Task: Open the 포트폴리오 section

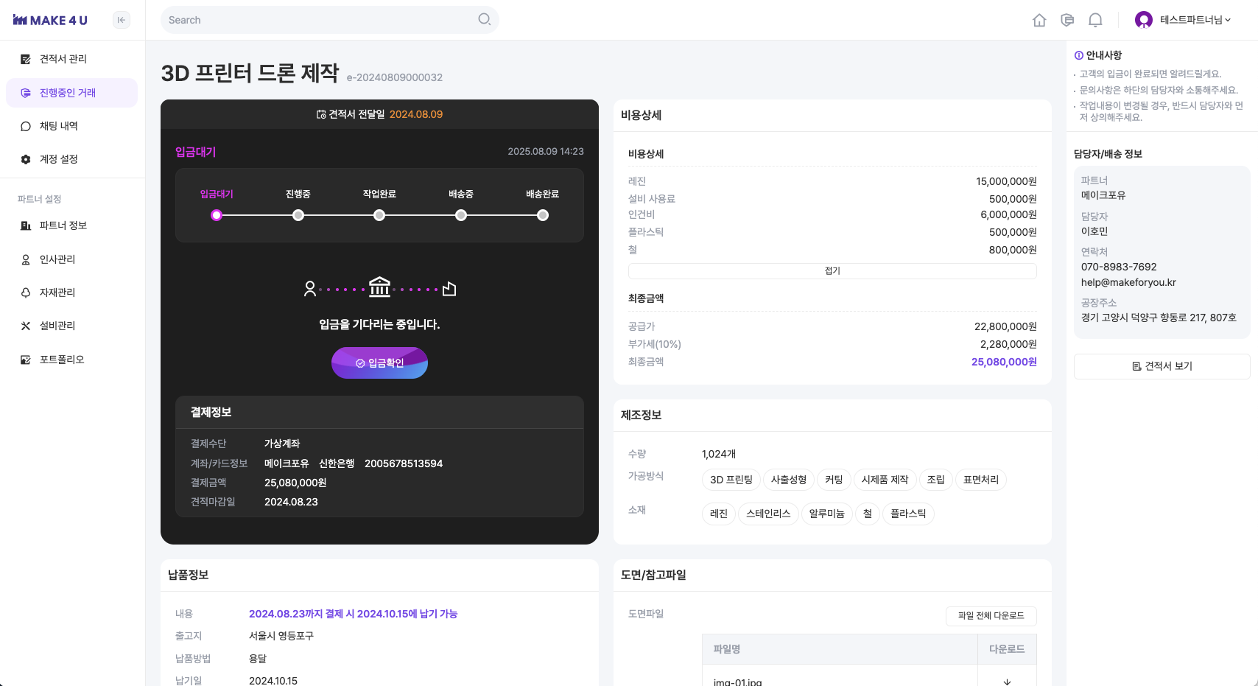Action: pyautogui.click(x=62, y=360)
